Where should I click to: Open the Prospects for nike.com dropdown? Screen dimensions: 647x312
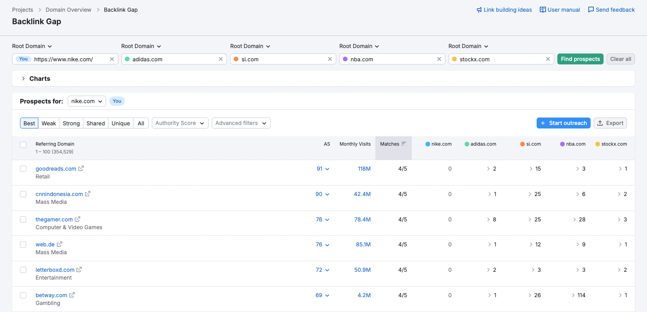pyautogui.click(x=87, y=101)
